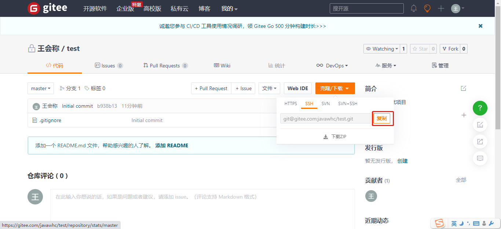Click the input method soft keyboard icon

pyautogui.click(x=476, y=224)
